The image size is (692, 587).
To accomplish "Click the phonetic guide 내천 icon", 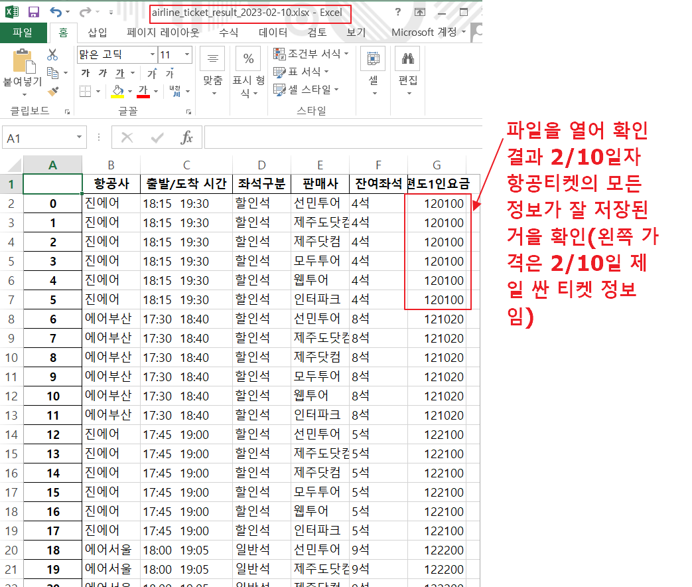I will [x=175, y=91].
